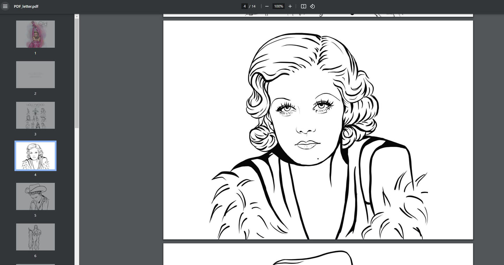Click the next page visible at the bottom
This screenshot has height=265, width=504.
[318, 254]
